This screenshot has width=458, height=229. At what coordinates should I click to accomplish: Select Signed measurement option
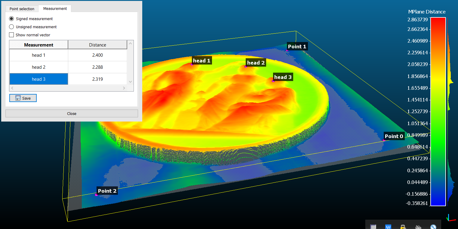[11, 19]
